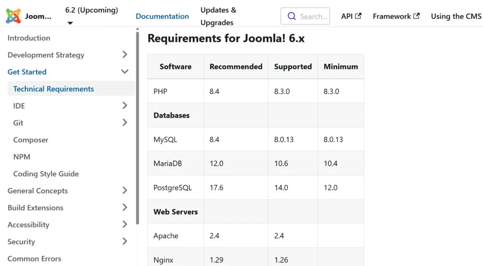Open Common Errors sidebar item

(34, 258)
